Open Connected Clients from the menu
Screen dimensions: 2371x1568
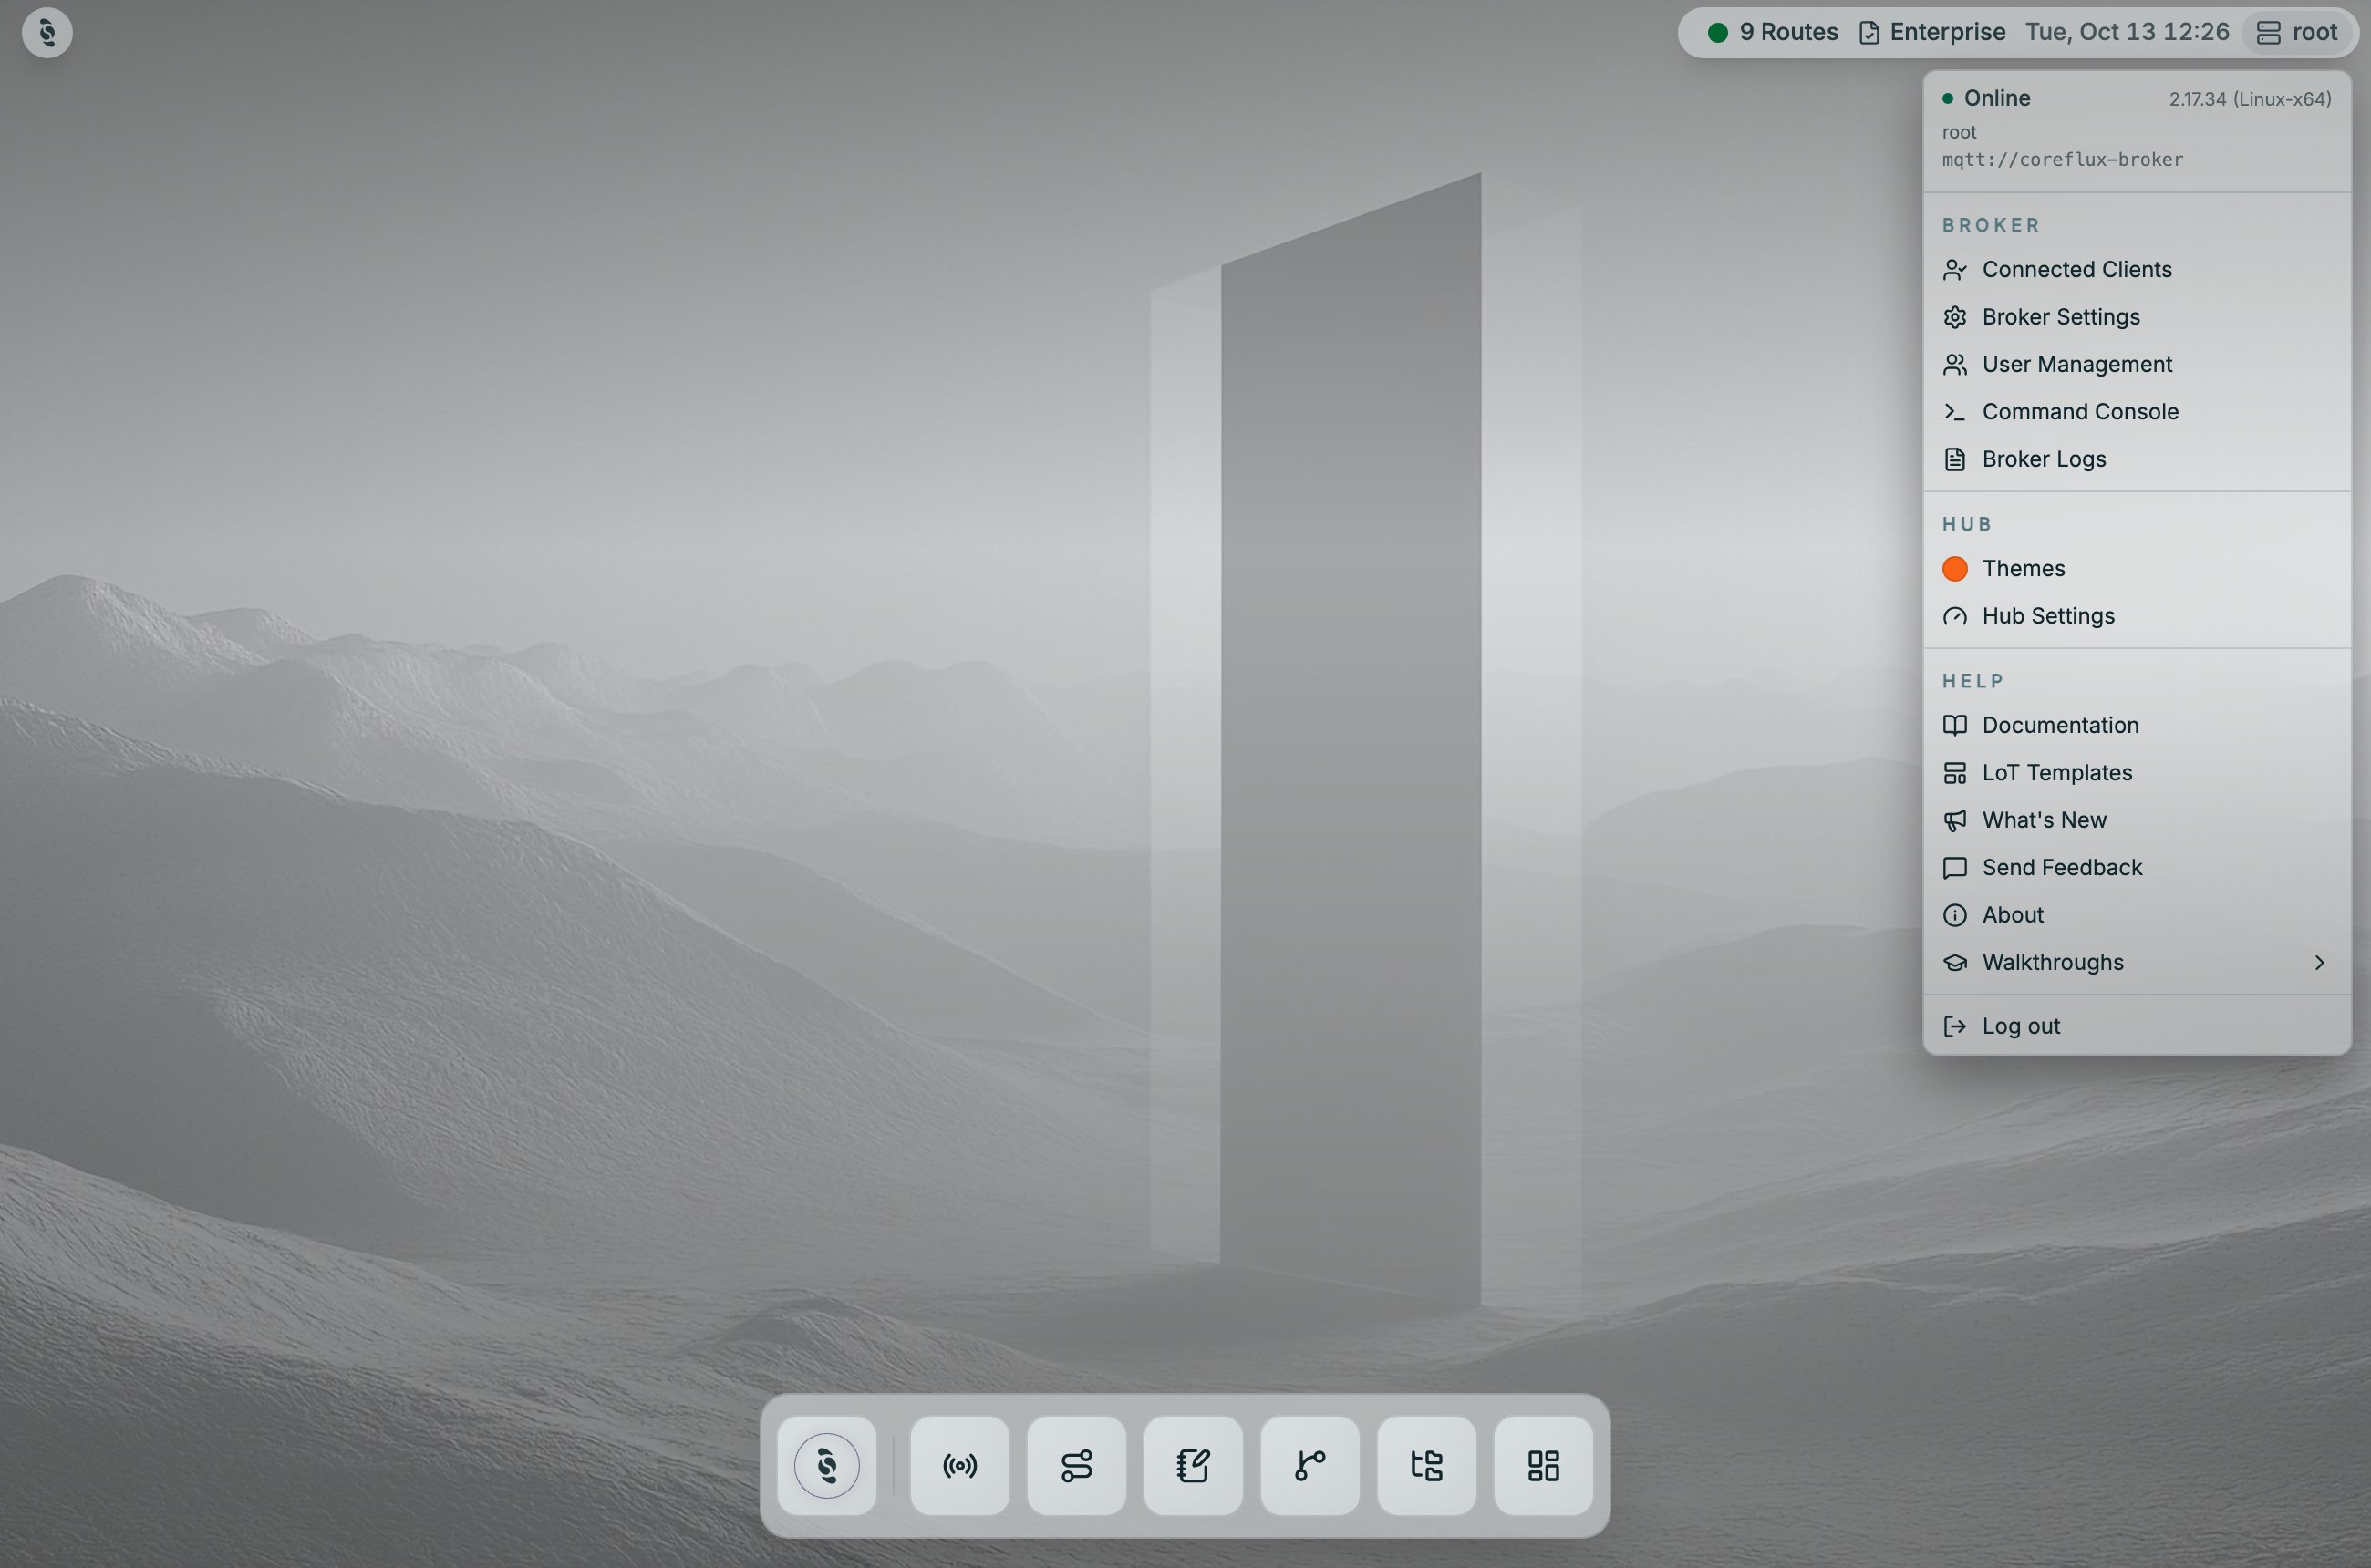coord(2137,270)
